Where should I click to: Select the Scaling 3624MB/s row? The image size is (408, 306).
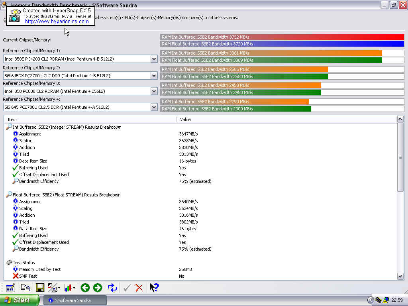pyautogui.click(x=200, y=208)
